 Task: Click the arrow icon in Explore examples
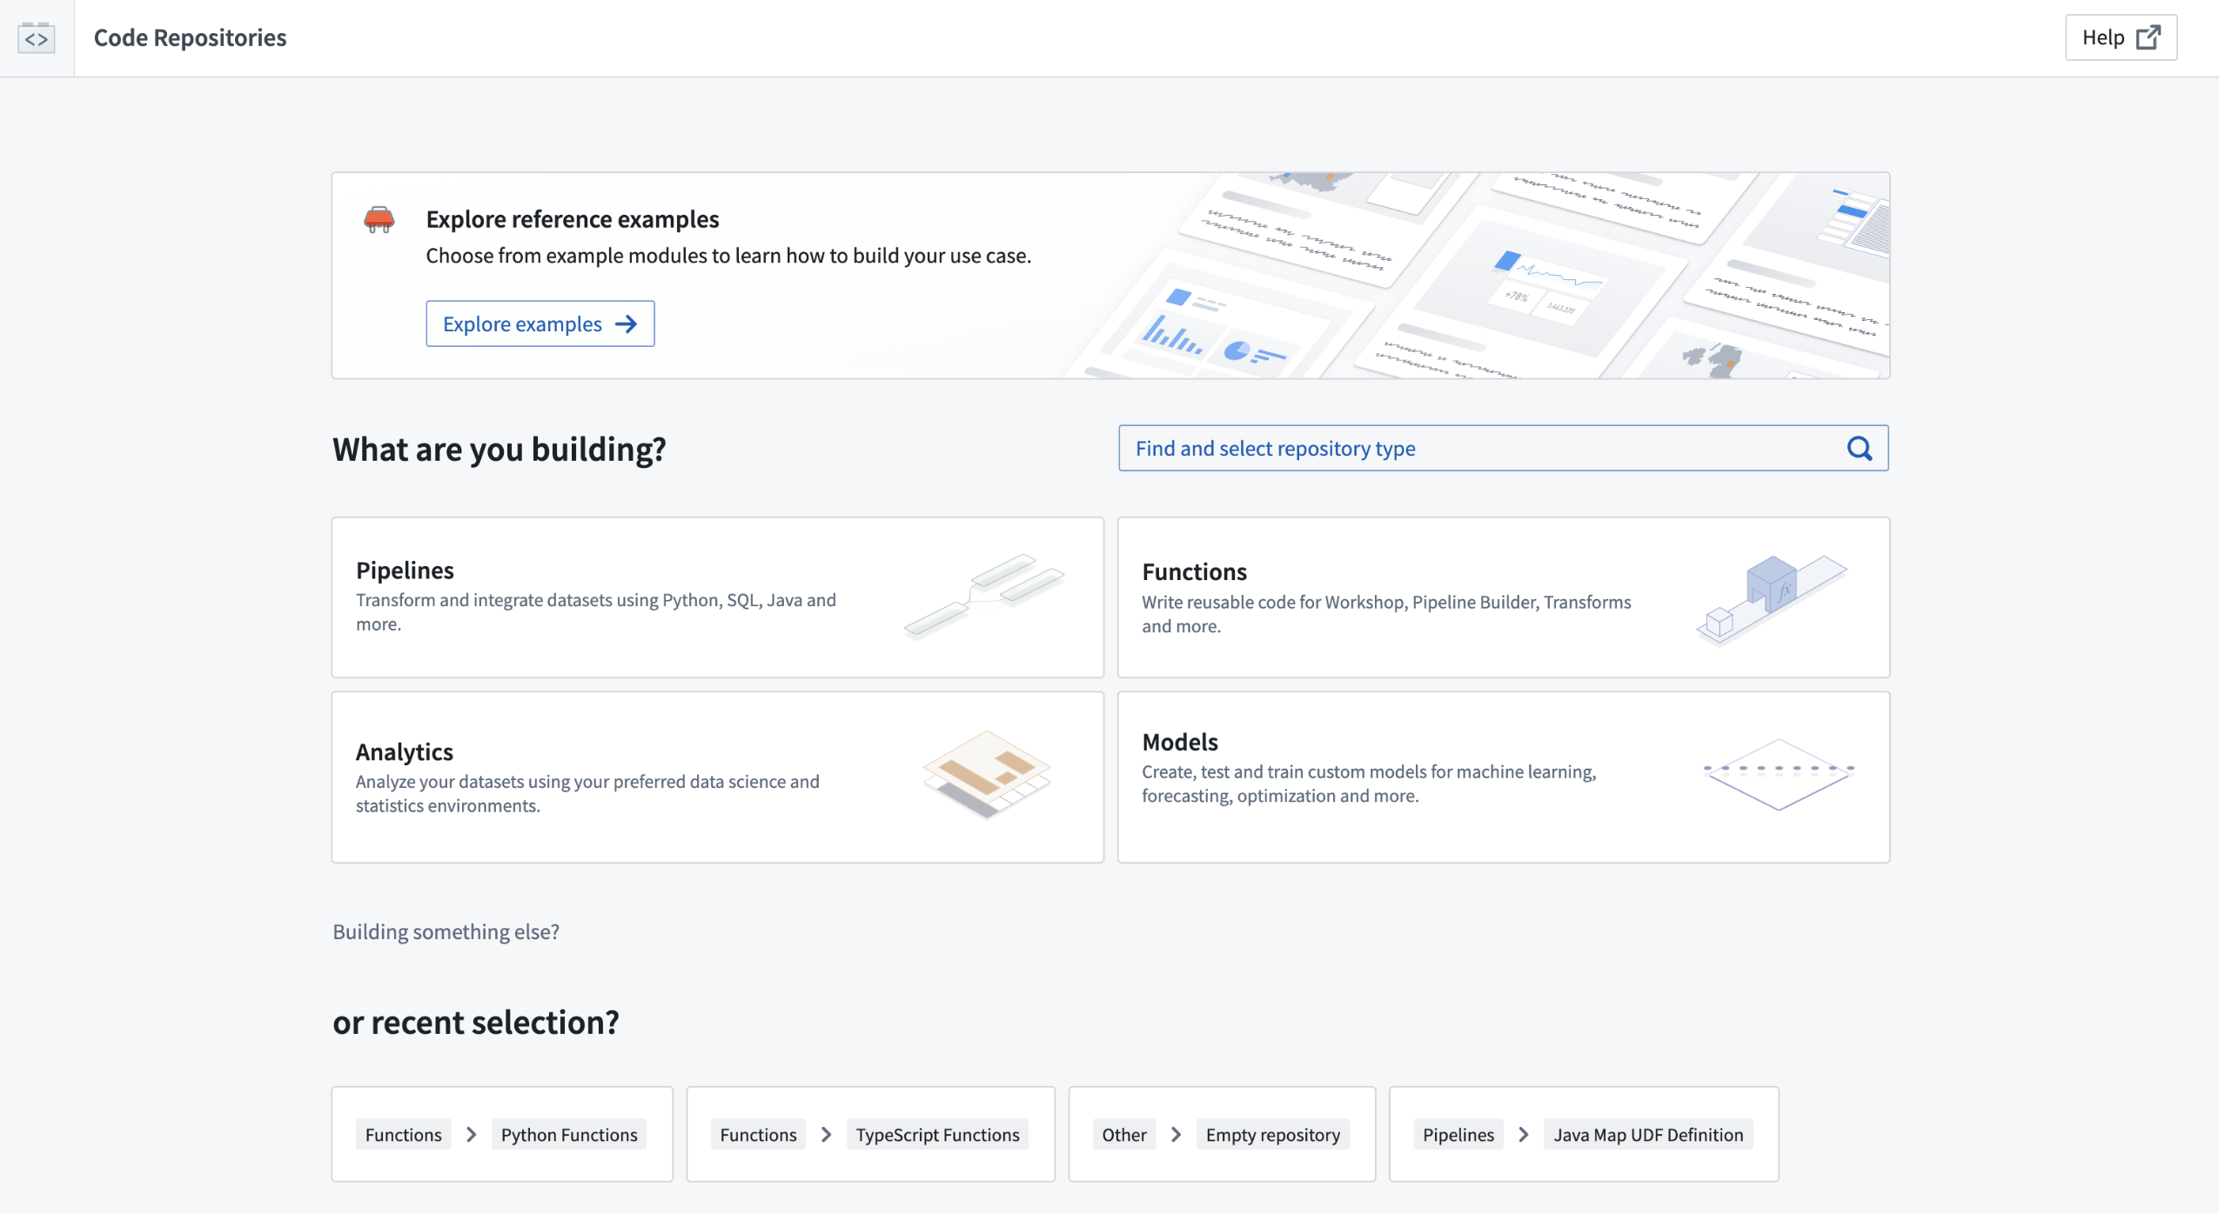626,324
